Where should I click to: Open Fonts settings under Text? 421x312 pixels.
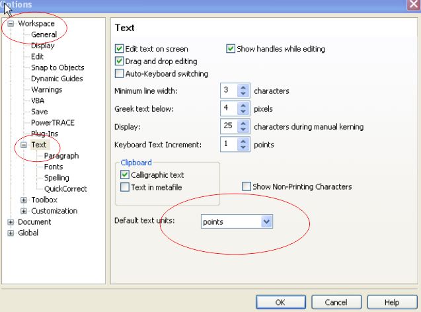click(x=54, y=167)
